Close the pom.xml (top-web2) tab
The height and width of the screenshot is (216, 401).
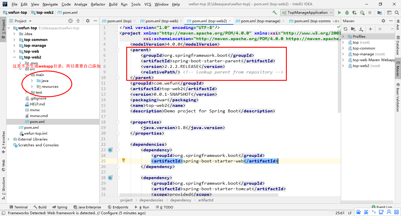tap(230, 21)
